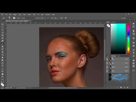Select the Move tool
Screen dimensions: 136x102
point(3,24)
